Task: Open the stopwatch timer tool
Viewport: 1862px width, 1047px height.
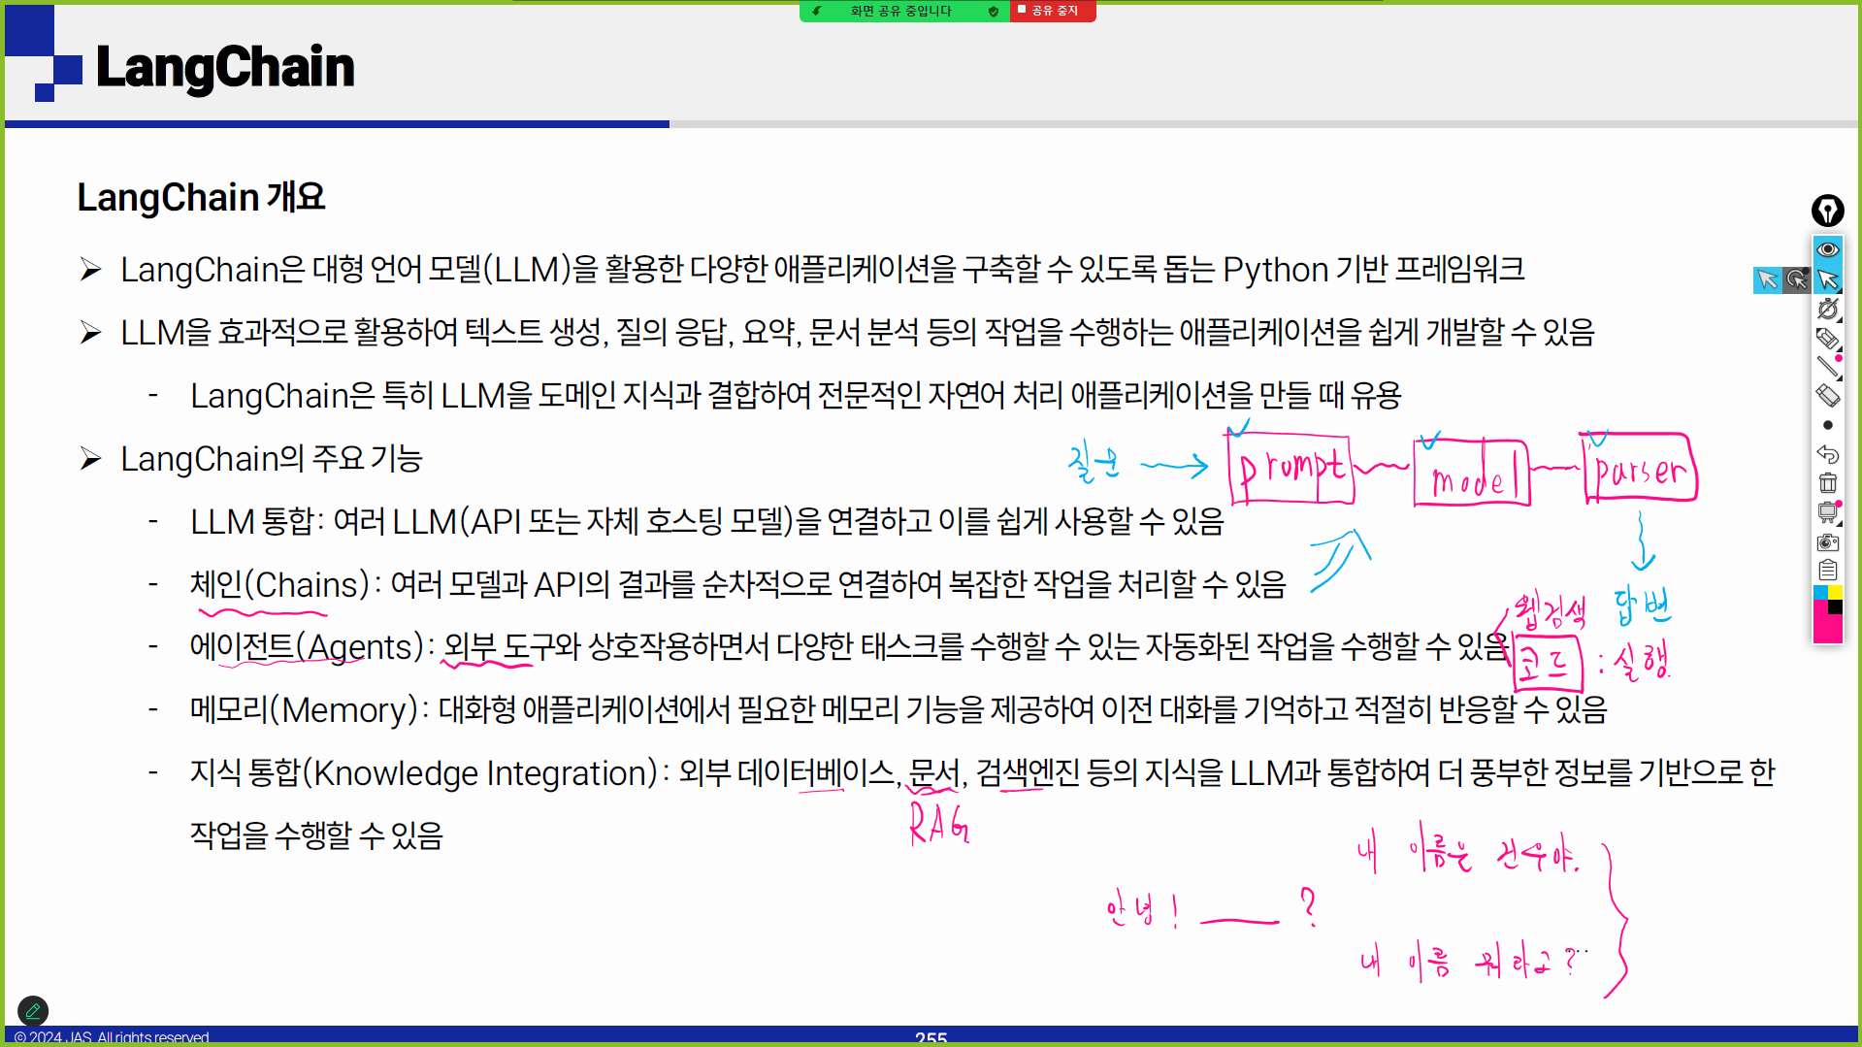Action: pos(1827,309)
